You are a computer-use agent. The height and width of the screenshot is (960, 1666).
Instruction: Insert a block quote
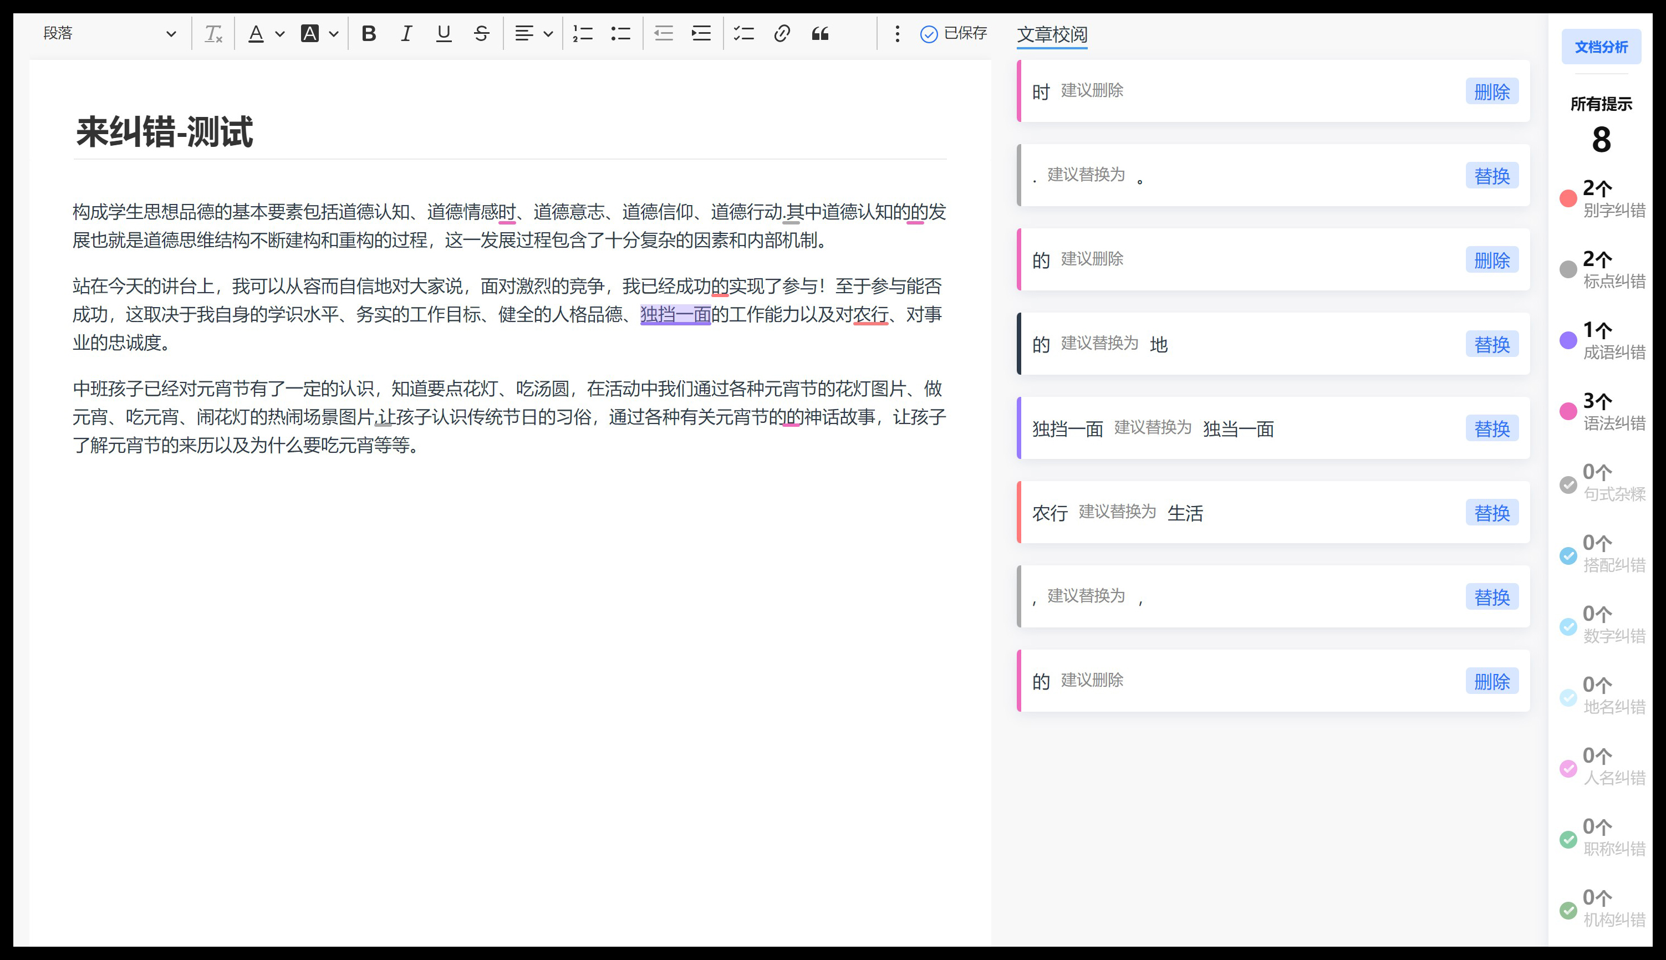[820, 34]
